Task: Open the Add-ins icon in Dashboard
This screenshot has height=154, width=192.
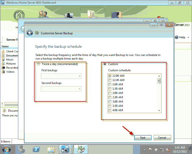Action: pyautogui.click(x=116, y=15)
